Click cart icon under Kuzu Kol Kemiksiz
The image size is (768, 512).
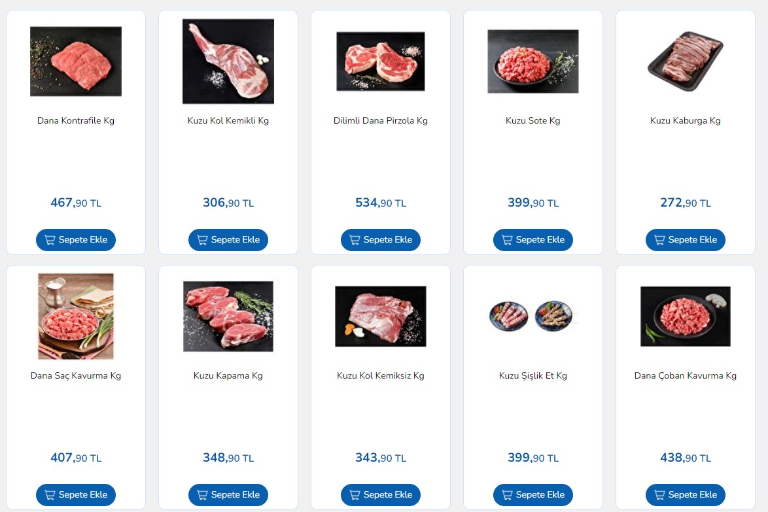pos(355,495)
